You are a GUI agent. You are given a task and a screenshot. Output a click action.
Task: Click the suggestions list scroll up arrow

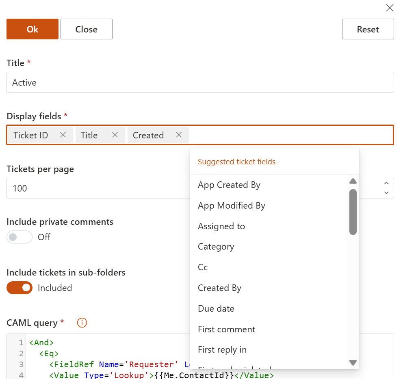[x=353, y=181]
